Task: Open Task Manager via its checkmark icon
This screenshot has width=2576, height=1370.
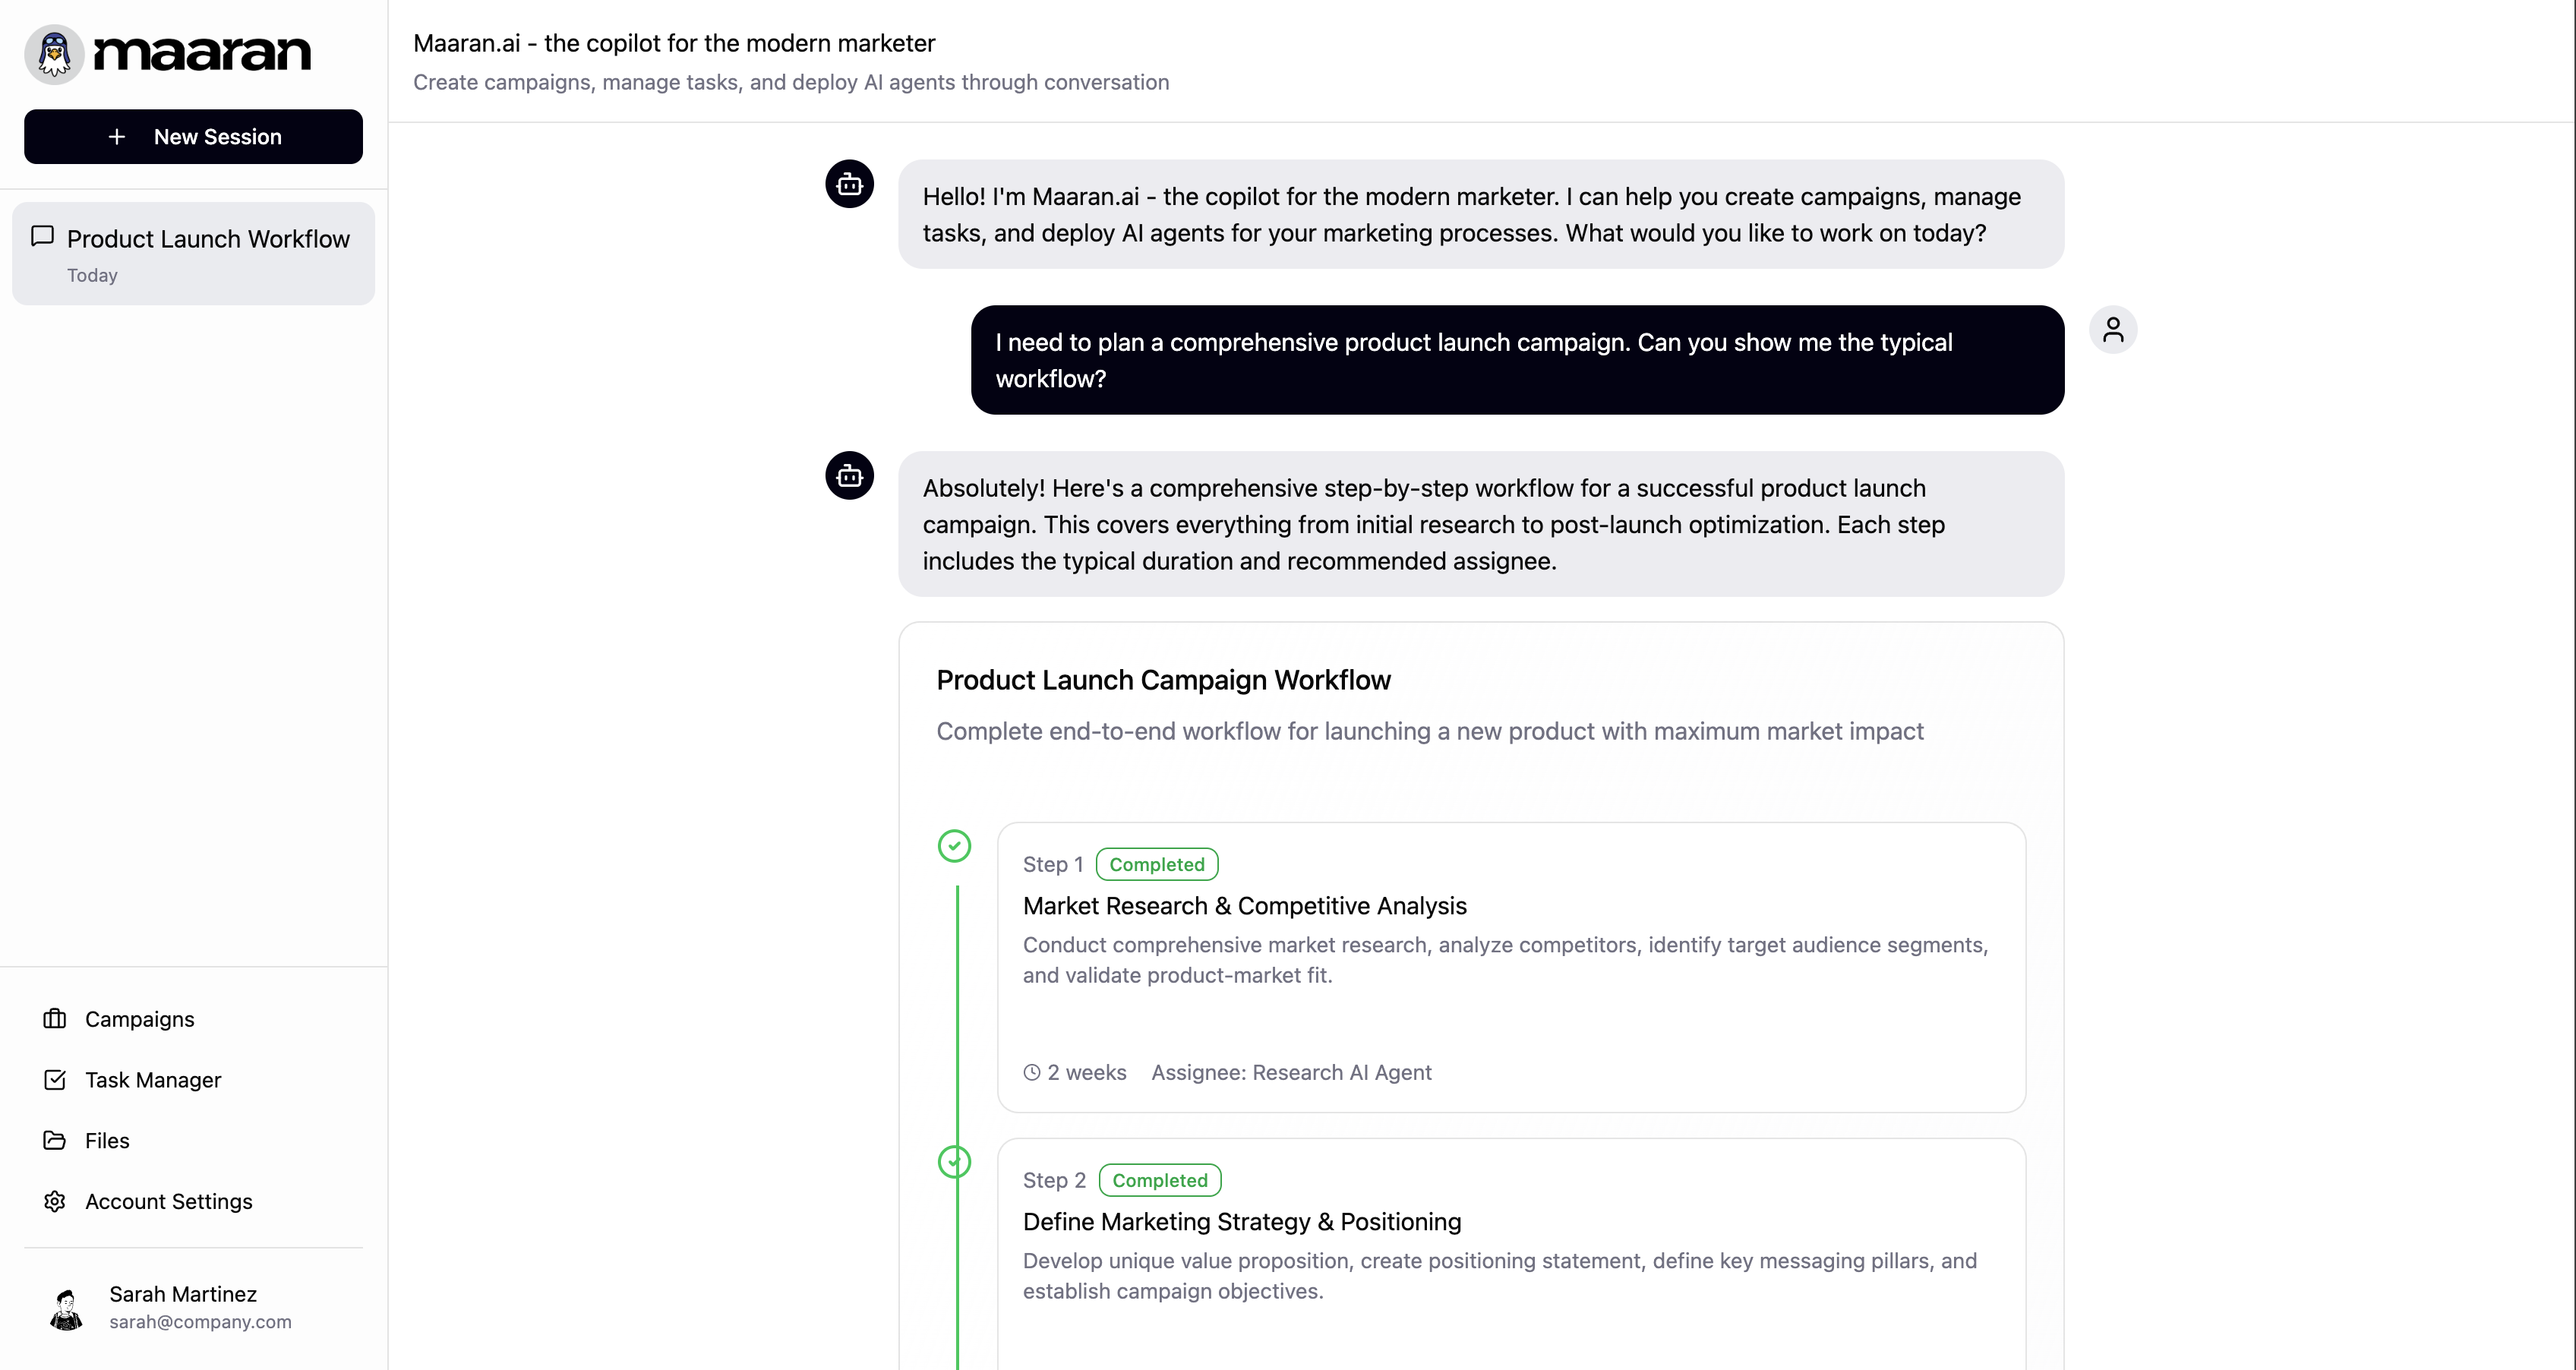Action: click(55, 1080)
